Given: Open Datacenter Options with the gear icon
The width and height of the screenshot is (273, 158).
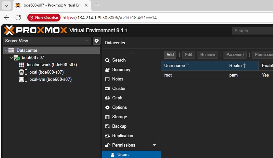Looking at the screenshot, I should tap(119, 107).
